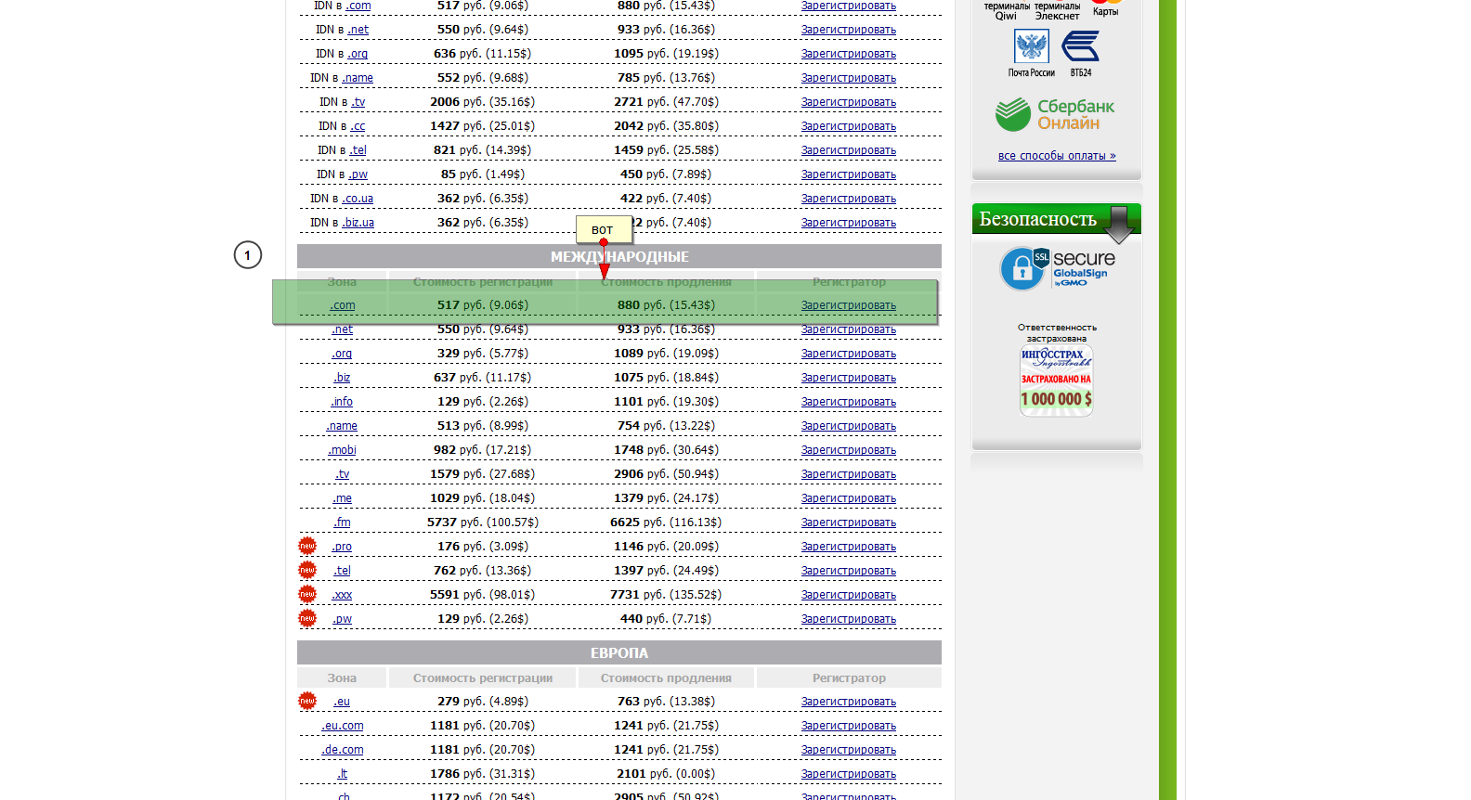Click the Ингосстрах 1 000 000 $ insurance badge
The image size is (1471, 800).
click(x=1057, y=381)
